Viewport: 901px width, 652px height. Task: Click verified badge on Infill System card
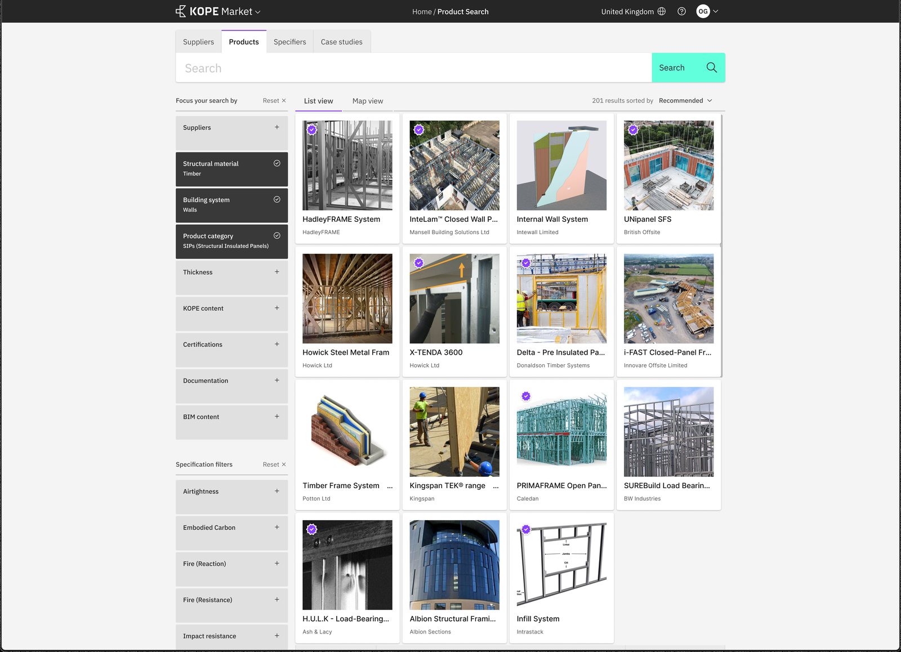[526, 529]
